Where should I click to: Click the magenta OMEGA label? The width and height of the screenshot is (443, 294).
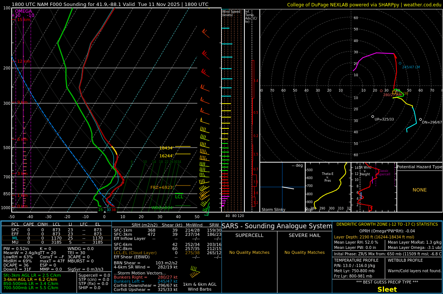click(x=23, y=11)
